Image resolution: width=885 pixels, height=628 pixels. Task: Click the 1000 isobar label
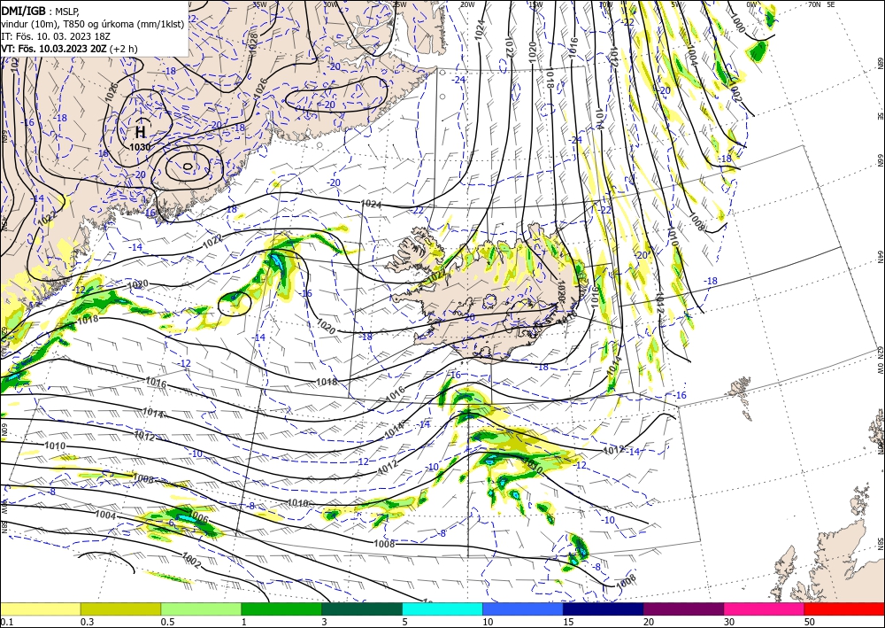coord(736,23)
